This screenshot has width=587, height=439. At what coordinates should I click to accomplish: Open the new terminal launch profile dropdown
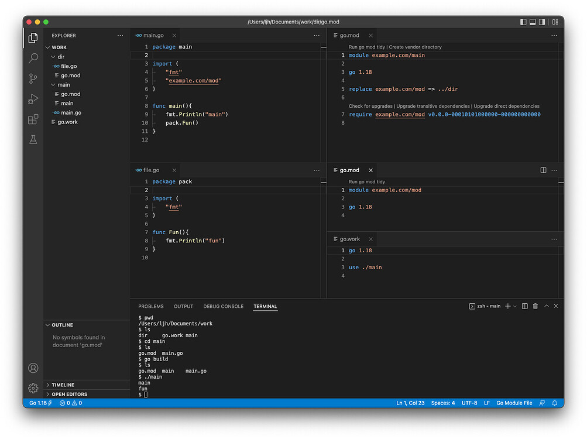[515, 306]
